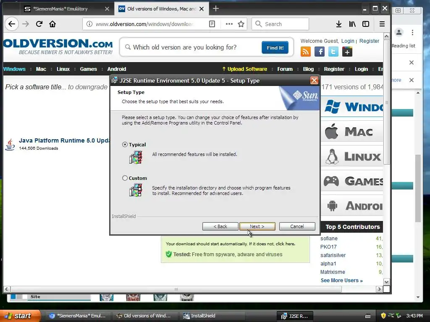Click the Java Platform Runtime 5.0 link
Screen dimensions: 430x322
coord(64,140)
